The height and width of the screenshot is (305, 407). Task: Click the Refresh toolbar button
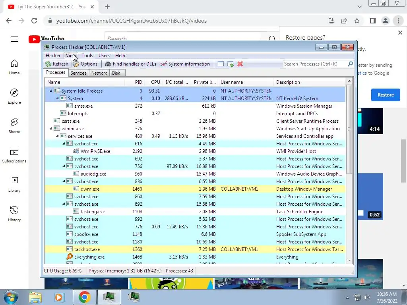tap(56, 64)
